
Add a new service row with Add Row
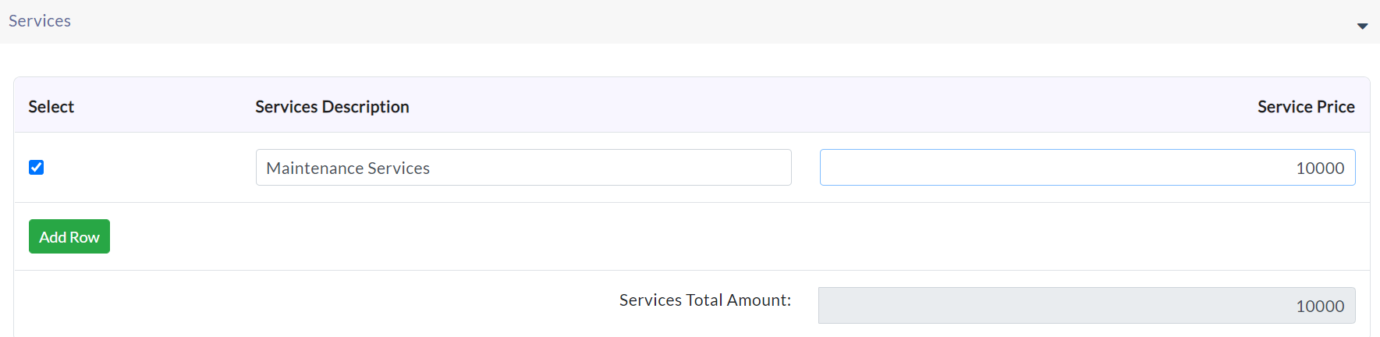(69, 236)
